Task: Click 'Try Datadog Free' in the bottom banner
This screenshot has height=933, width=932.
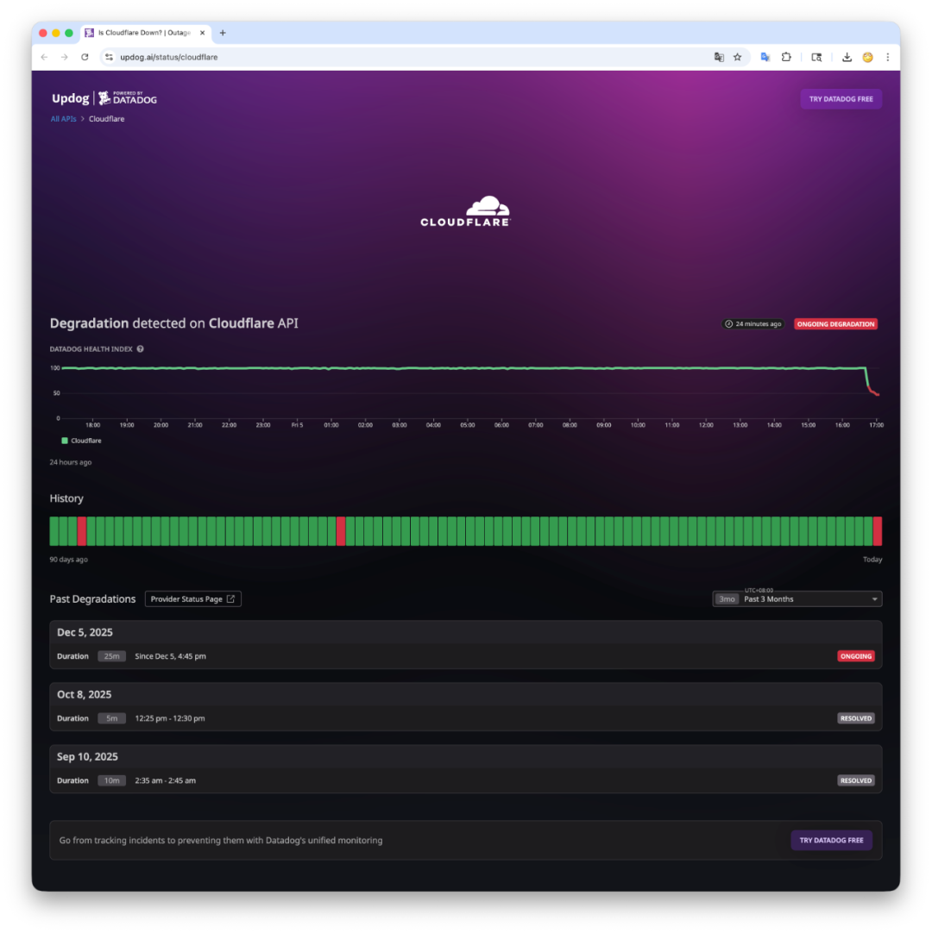Action: point(831,840)
